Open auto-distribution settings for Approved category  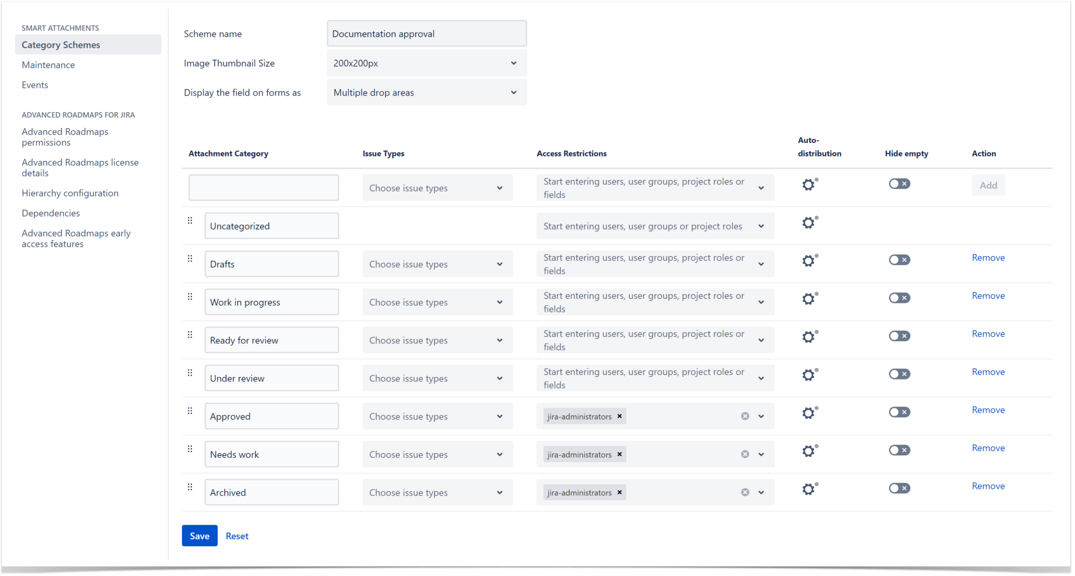[x=808, y=413]
